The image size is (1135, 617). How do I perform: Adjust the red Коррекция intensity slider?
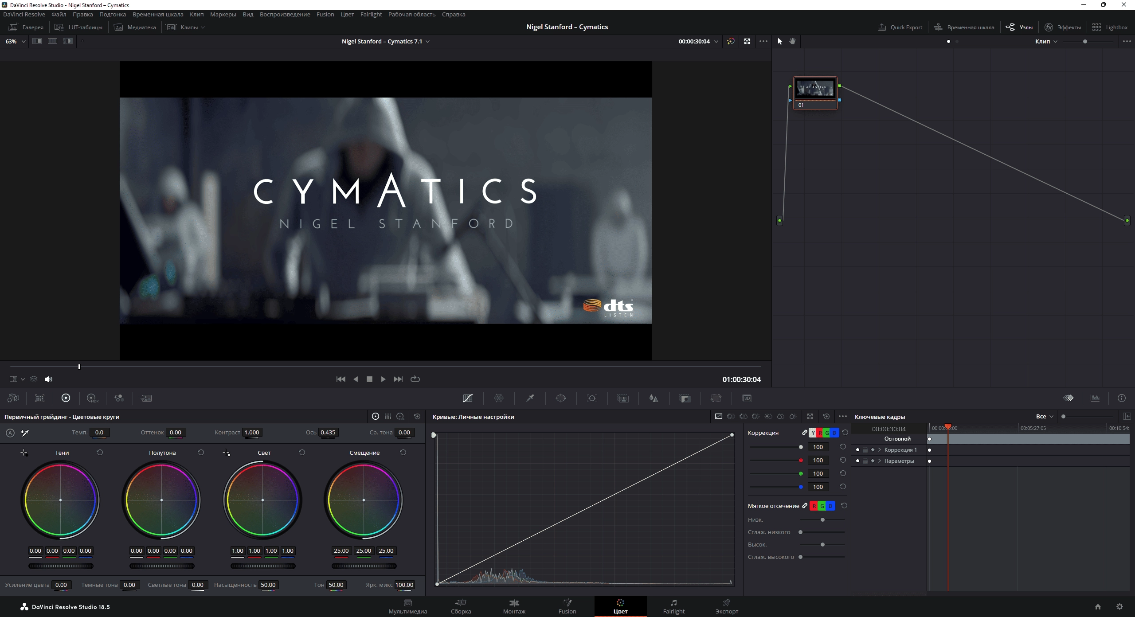point(776,460)
